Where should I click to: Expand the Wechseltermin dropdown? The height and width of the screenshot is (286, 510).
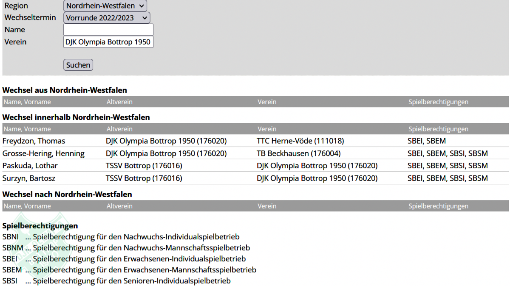click(x=107, y=18)
